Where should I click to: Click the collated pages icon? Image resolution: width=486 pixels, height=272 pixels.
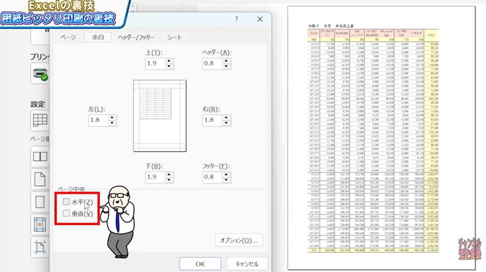pos(40,156)
